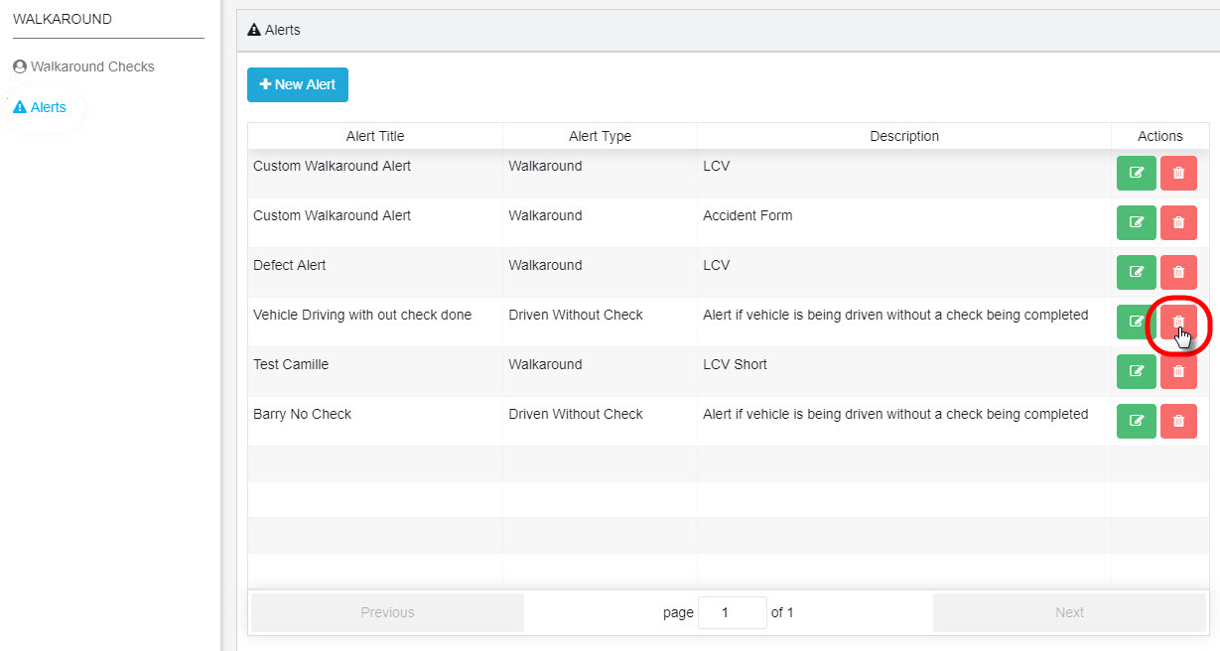Click the Previous page button
This screenshot has height=651, width=1220.
tap(387, 612)
